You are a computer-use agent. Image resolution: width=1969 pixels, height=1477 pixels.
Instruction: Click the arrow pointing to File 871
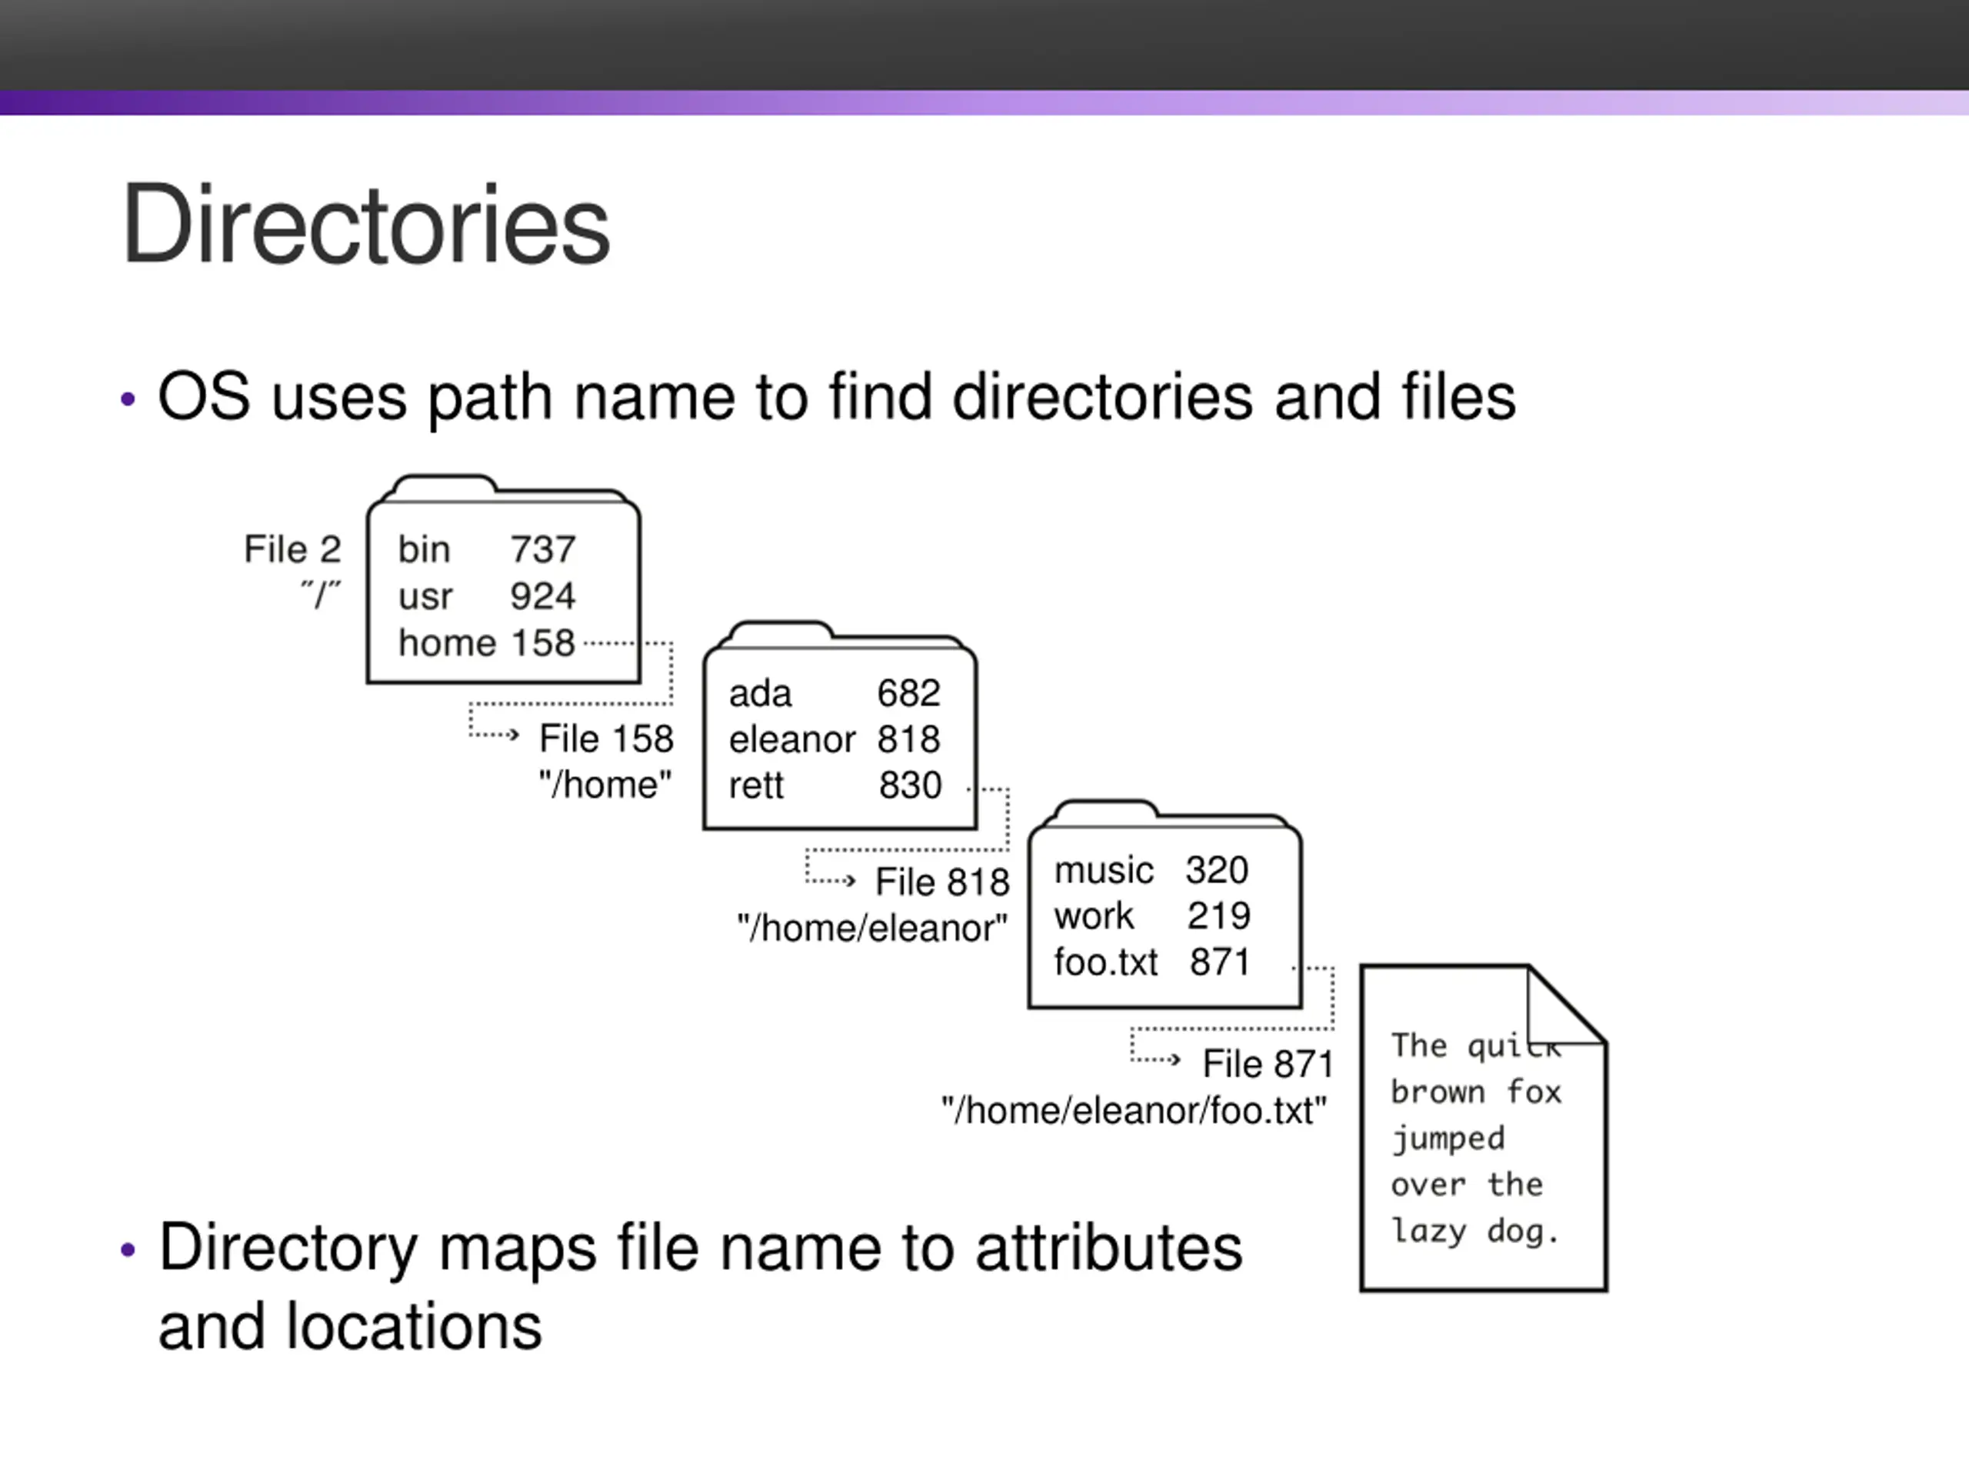[1158, 1059]
